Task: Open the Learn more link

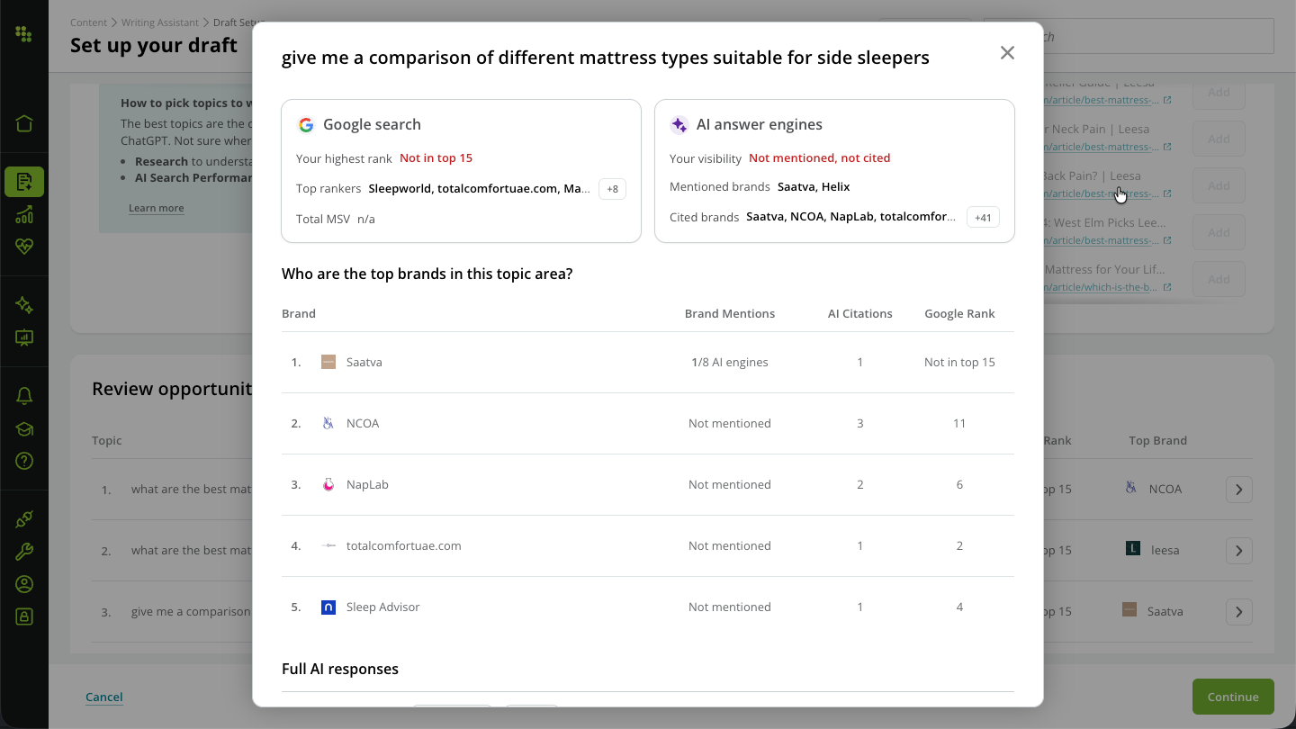Action: click(157, 208)
